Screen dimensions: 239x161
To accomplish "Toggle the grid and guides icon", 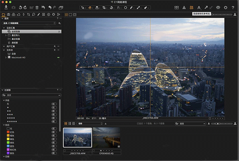I will pyautogui.click(x=192, y=7).
